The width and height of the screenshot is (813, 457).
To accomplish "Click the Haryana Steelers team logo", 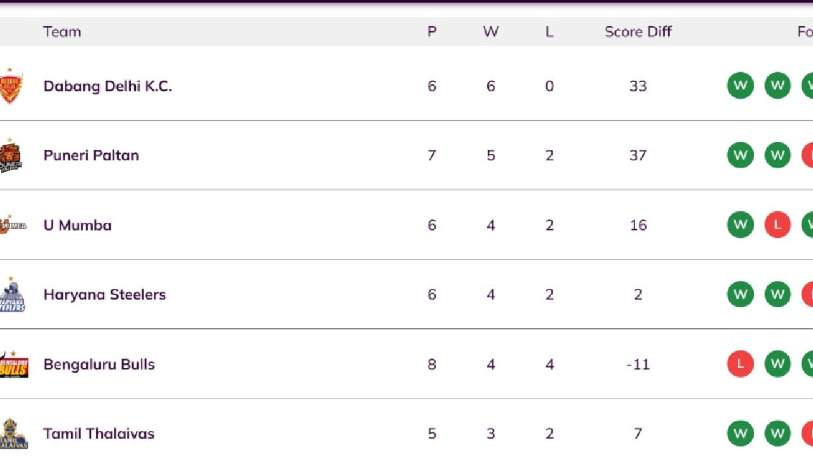I will pyautogui.click(x=12, y=295).
